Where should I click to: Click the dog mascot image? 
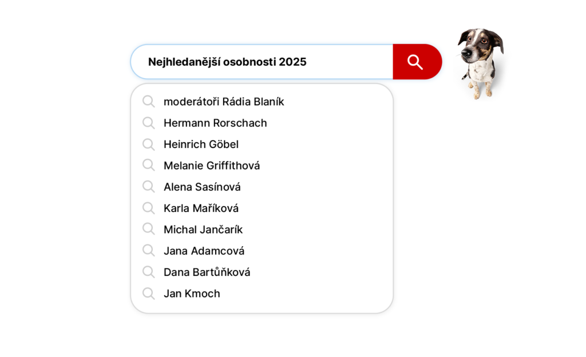(x=480, y=62)
